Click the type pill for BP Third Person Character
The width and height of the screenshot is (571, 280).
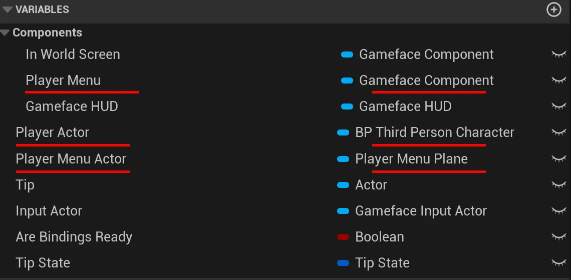(343, 132)
